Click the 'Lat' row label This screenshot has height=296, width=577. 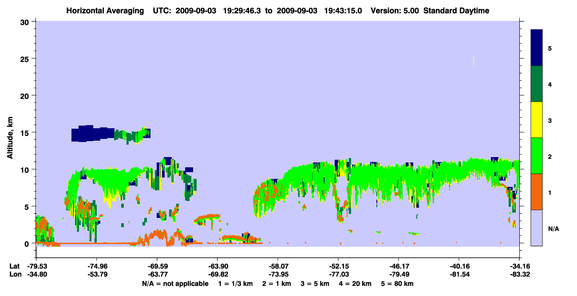coord(14,267)
